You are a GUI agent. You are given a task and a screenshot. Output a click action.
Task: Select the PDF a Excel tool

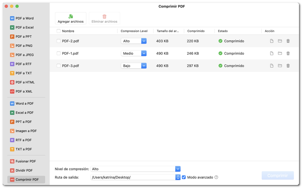pyautogui.click(x=24, y=27)
